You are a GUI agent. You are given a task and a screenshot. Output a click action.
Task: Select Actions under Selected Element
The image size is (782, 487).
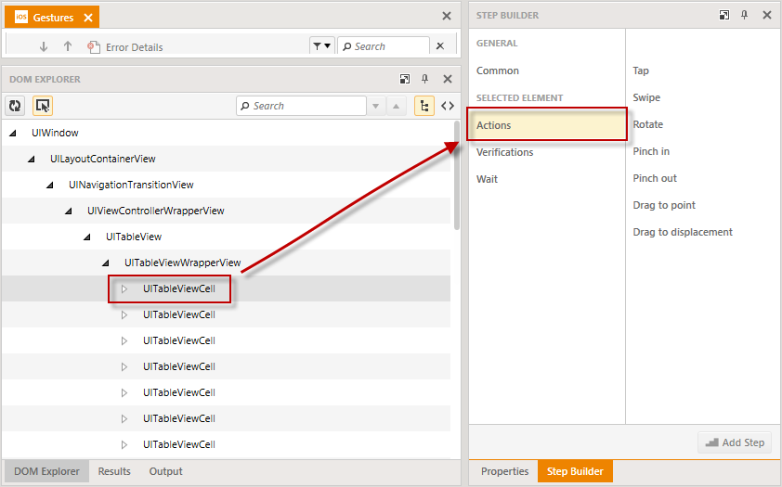point(547,124)
